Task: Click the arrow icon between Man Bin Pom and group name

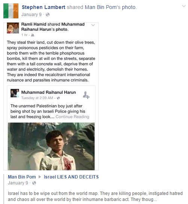Action: click(40, 177)
